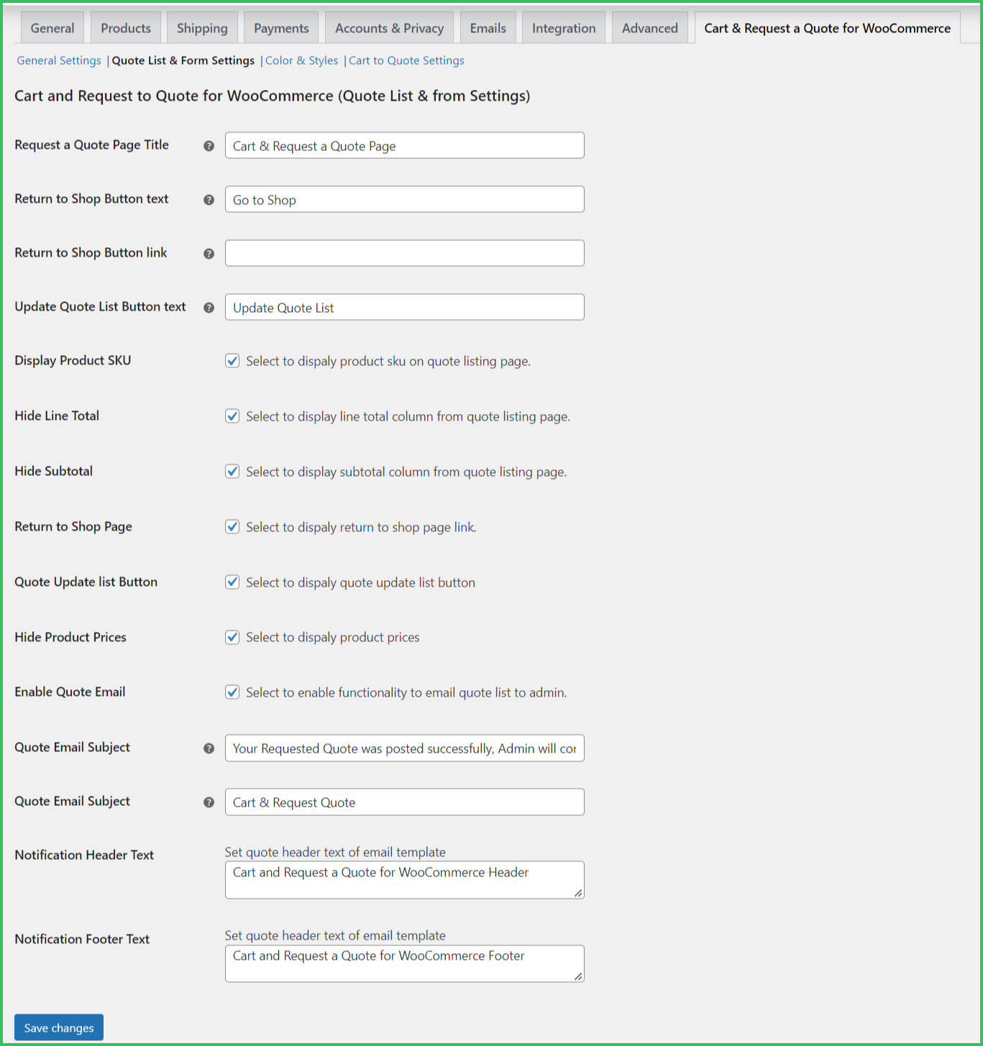Click the empty Return to Shop Button link field
This screenshot has width=983, height=1046.
[x=405, y=253]
